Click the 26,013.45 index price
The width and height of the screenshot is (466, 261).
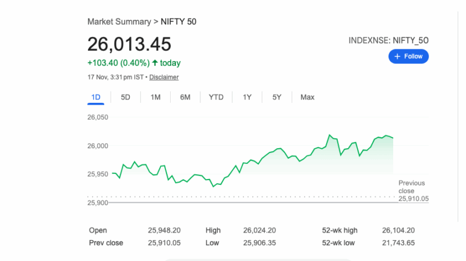129,44
